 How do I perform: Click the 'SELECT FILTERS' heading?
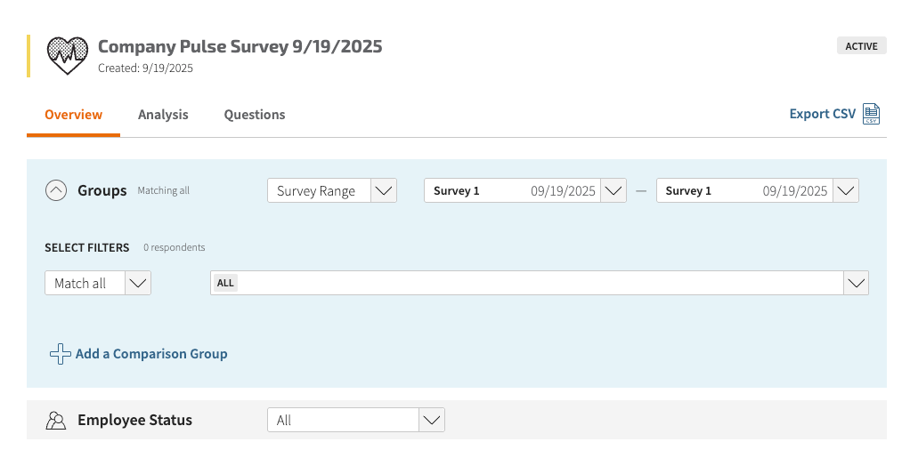[x=87, y=247]
